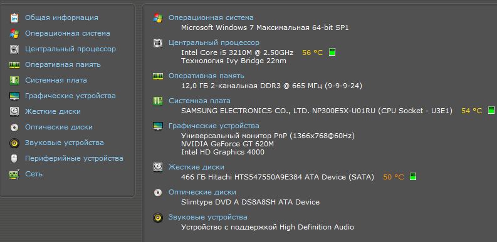Switch to Оперативная память section in sidebar
This screenshot has height=242, width=497.
click(x=63, y=64)
